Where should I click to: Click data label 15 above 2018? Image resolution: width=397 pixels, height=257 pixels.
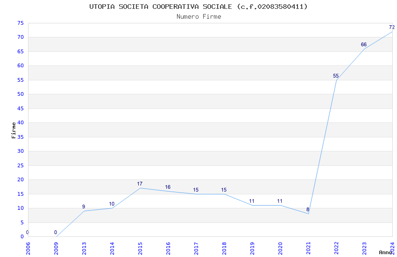pyautogui.click(x=224, y=190)
